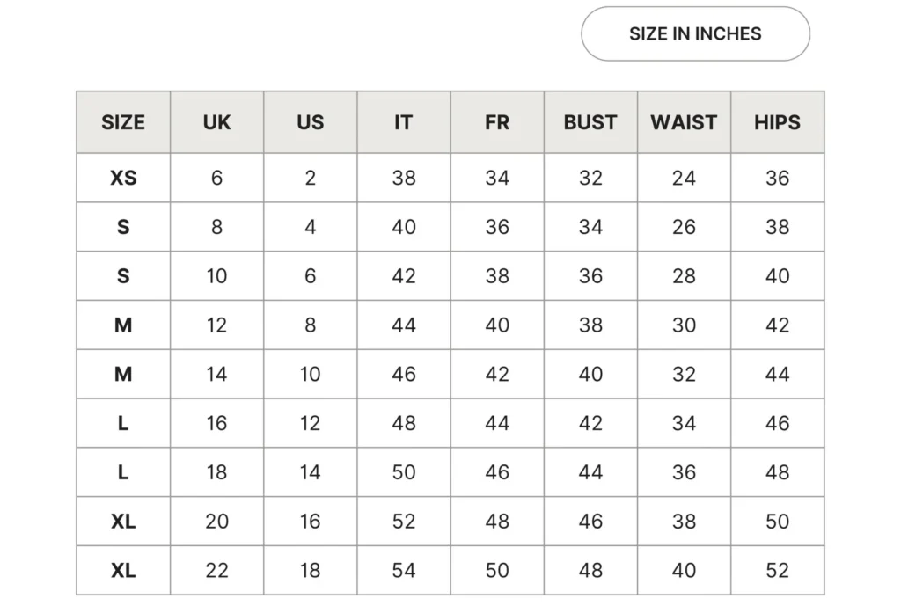Click the SIZE IN INCHES button
The image size is (901, 606).
coord(695,34)
